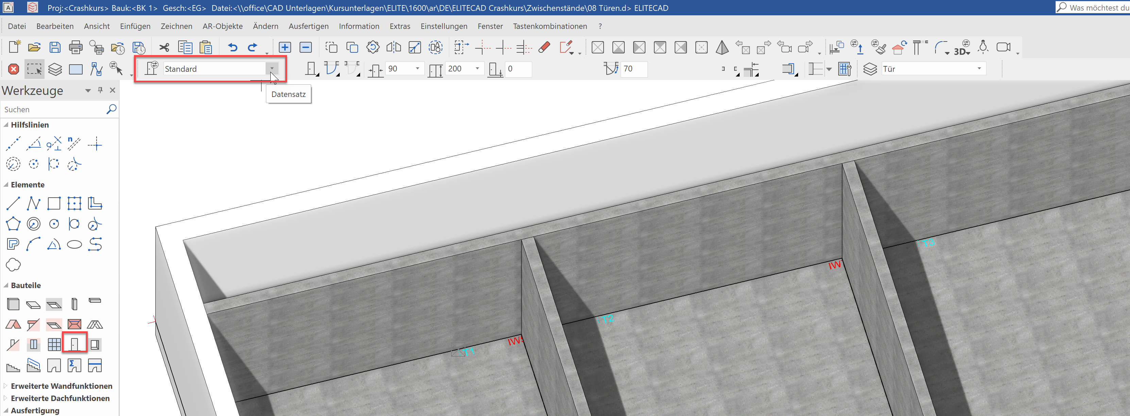
Task: Open the Datei menu
Action: click(17, 26)
